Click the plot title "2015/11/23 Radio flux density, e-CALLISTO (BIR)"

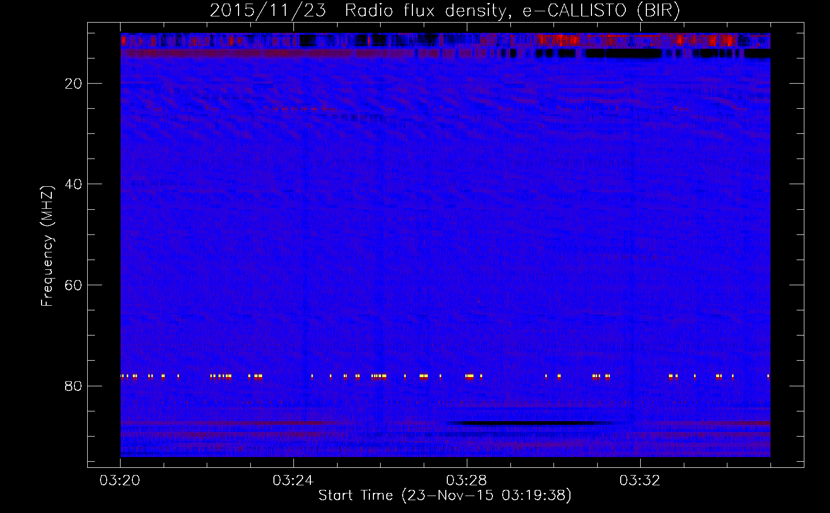445,10
